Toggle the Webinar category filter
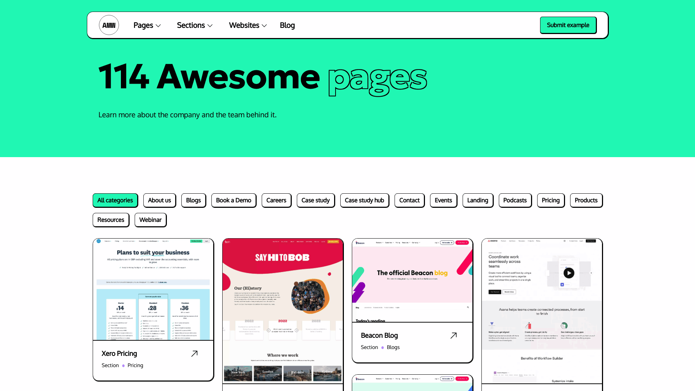695x391 pixels. coord(150,220)
